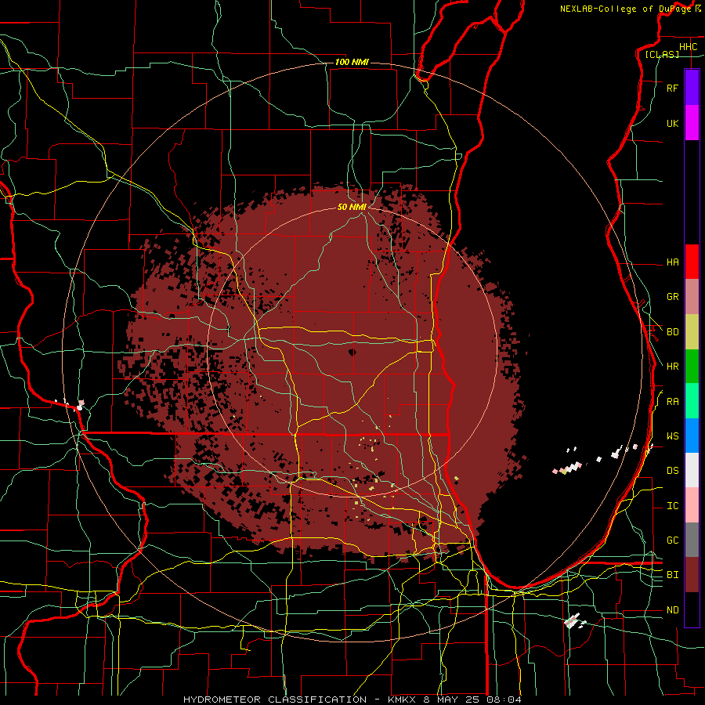Click the magenta UK color swatch
The height and width of the screenshot is (705, 705).
tap(692, 123)
